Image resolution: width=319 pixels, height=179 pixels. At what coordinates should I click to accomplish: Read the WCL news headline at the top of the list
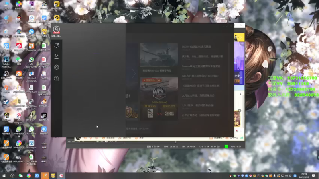coord(196,47)
